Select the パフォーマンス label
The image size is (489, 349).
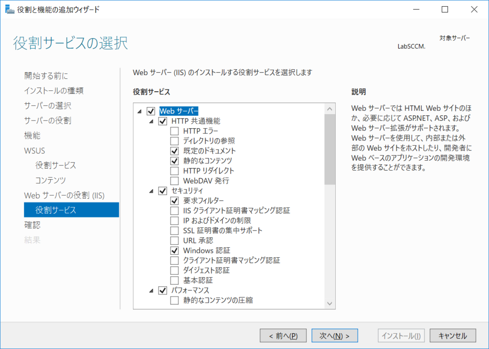190,290
